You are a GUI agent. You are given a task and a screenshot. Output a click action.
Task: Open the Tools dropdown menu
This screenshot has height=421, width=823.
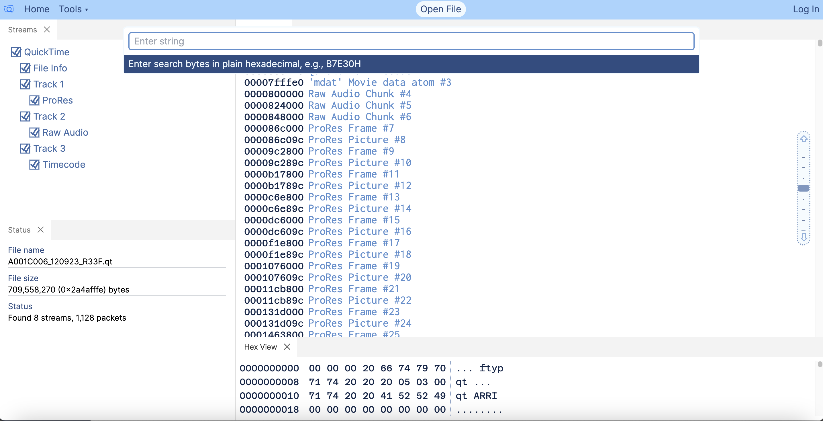click(73, 9)
